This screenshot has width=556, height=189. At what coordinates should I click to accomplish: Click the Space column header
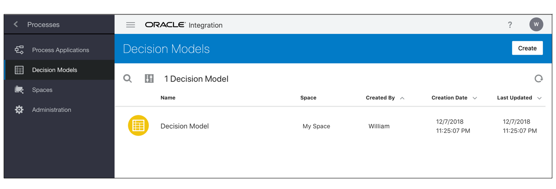pyautogui.click(x=308, y=98)
